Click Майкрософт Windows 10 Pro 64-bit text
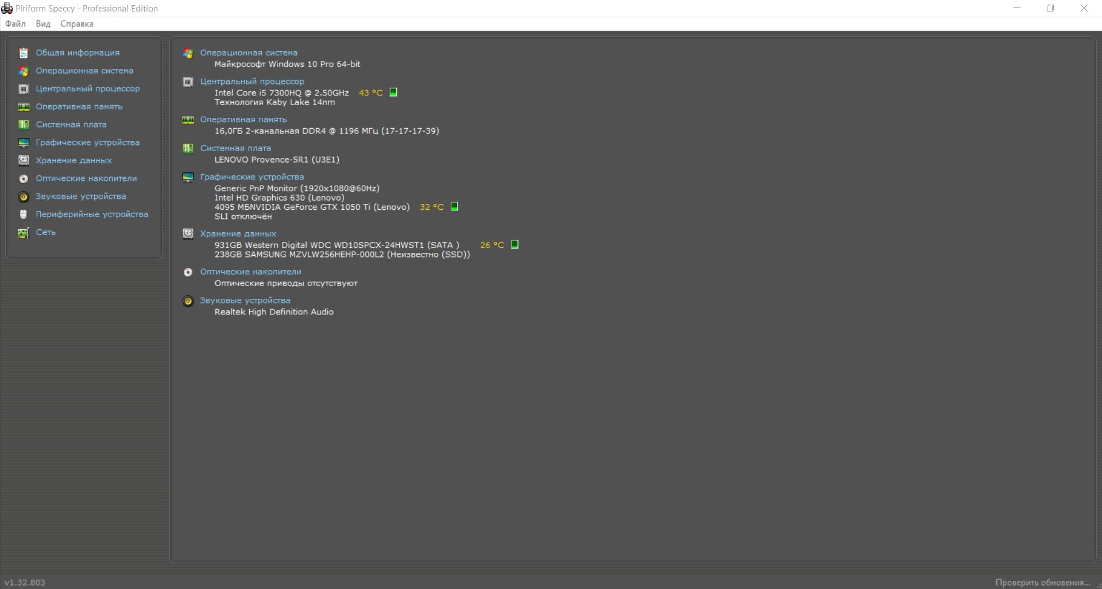The height and width of the screenshot is (589, 1102). coord(287,64)
